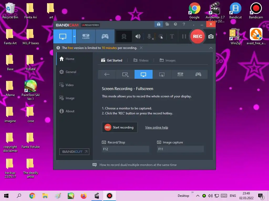Screen dimensions: 269x201
Task: Switch to the Get Started tab
Action: click(x=112, y=60)
